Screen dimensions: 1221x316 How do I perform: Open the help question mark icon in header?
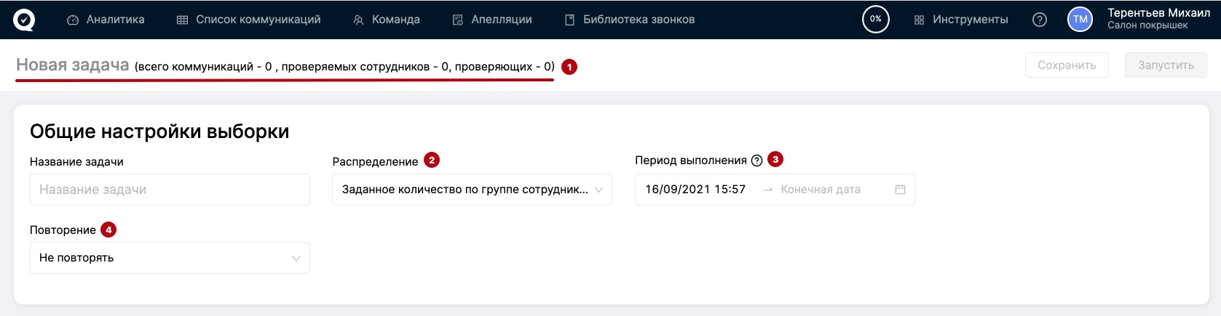pos(1040,20)
